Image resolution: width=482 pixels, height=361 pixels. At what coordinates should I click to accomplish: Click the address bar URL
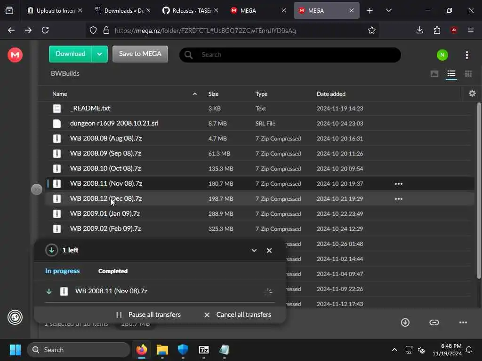(x=205, y=31)
